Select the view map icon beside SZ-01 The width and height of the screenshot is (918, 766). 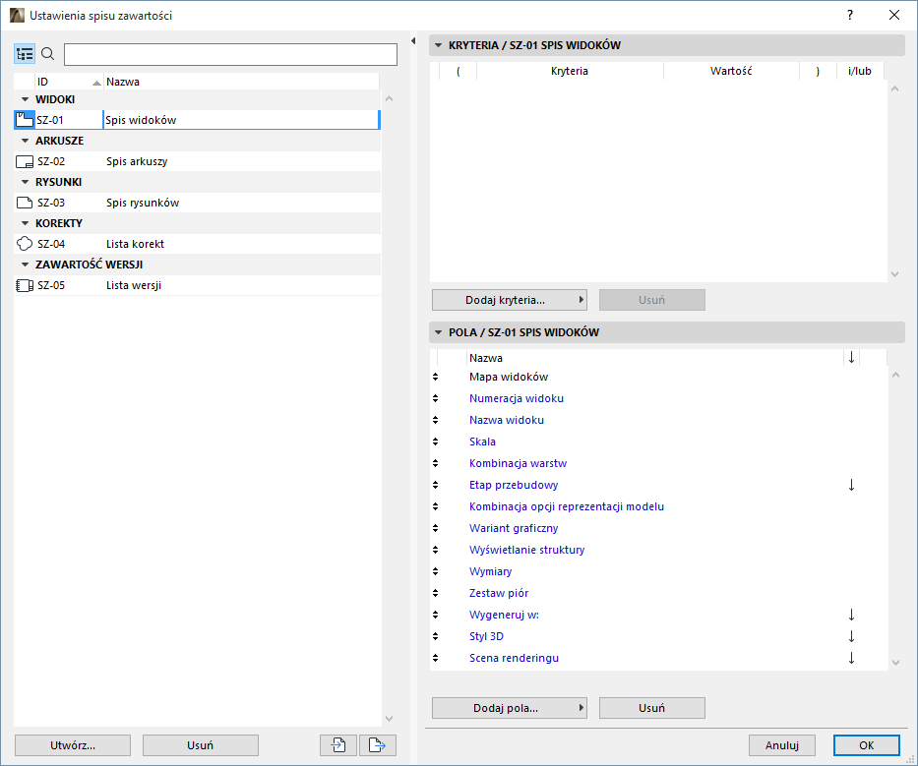pyautogui.click(x=23, y=119)
